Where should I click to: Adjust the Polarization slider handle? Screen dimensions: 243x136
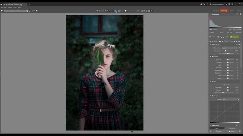click(223, 93)
